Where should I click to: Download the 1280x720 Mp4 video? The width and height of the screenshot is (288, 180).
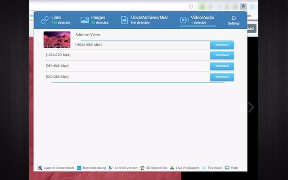coord(222,55)
